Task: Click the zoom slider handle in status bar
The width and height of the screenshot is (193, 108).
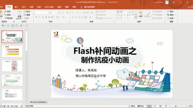Action: pos(176,106)
